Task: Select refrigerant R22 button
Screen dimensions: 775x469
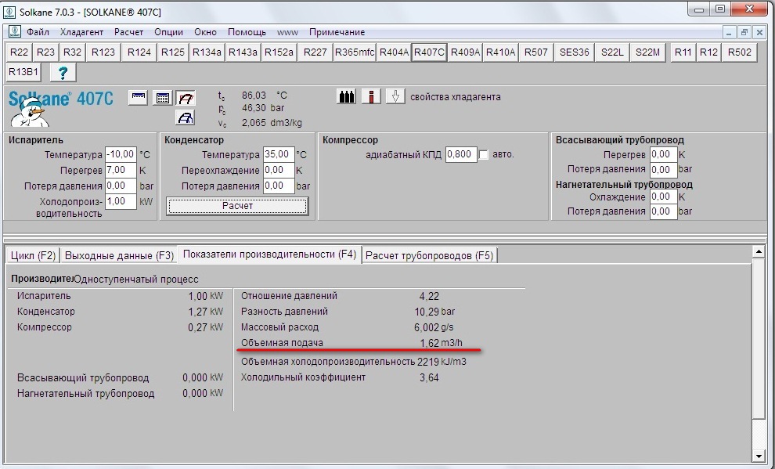Action: coord(20,52)
